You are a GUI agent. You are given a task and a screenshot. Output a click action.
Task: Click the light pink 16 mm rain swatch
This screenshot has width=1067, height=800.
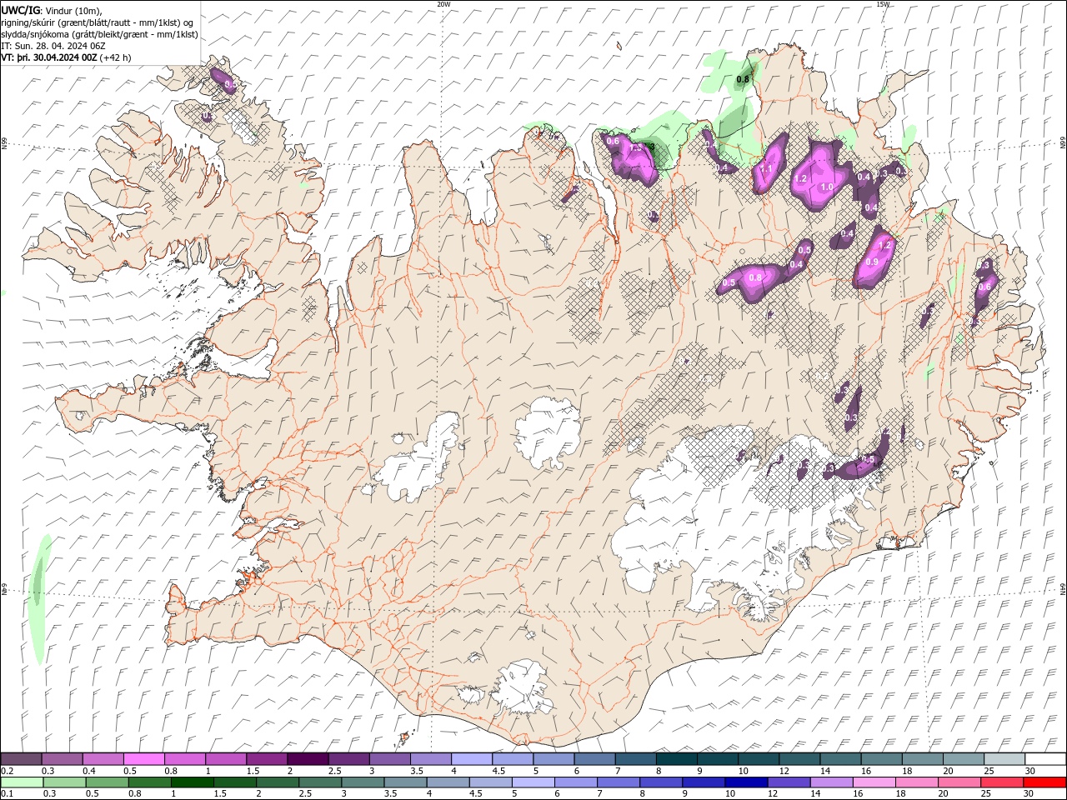[x=874, y=782]
